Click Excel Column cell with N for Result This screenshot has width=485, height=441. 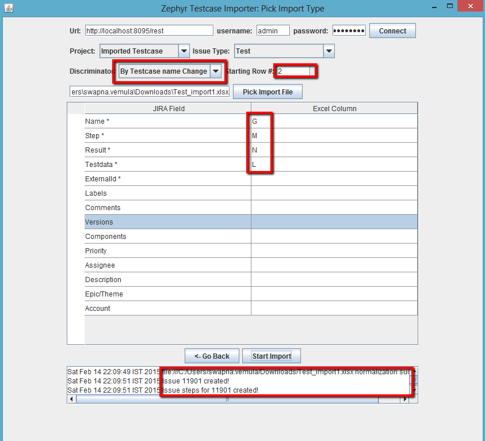pyautogui.click(x=334, y=150)
